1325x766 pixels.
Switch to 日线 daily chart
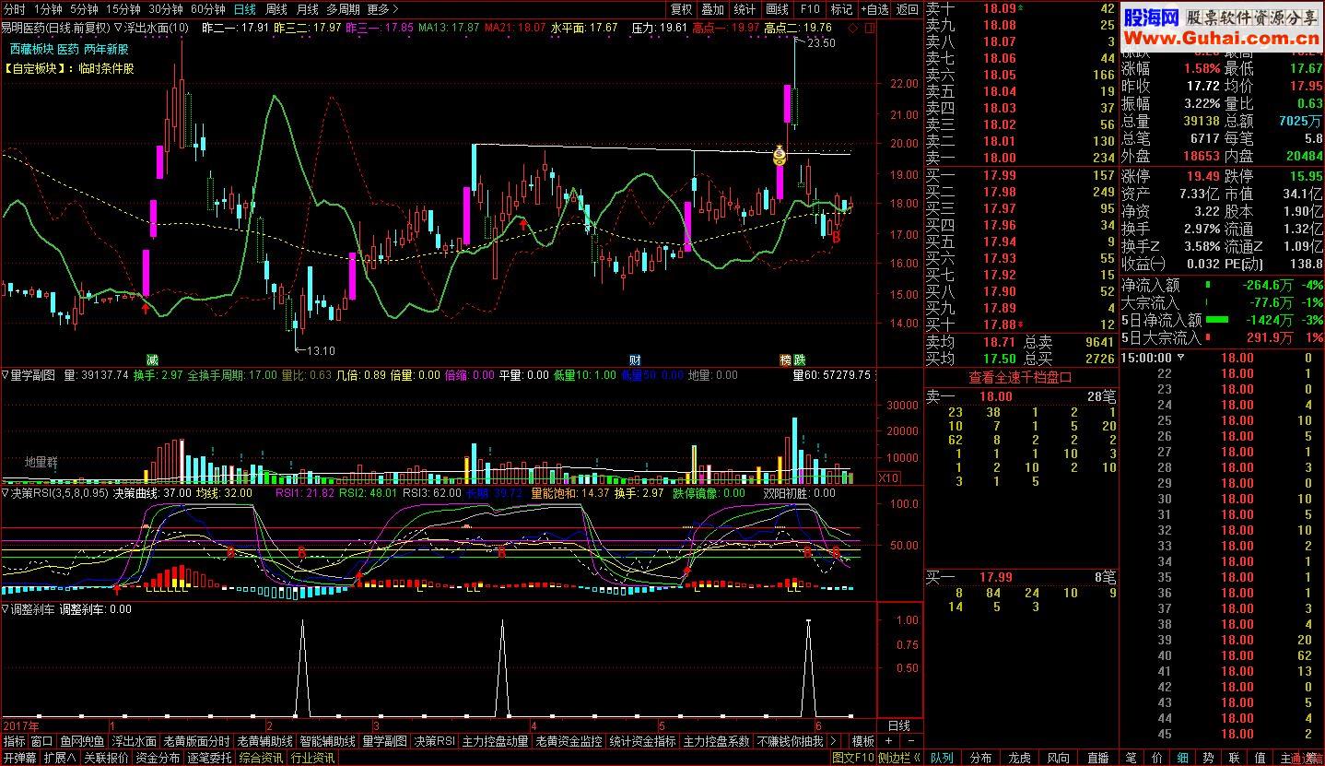point(245,9)
